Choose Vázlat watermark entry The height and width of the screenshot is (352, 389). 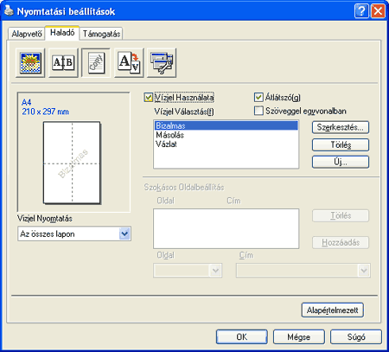(x=166, y=144)
